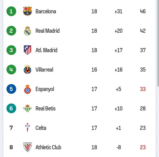Click the Atl. Madrid club crest
This screenshot has height=157, width=159.
[x=27, y=50]
